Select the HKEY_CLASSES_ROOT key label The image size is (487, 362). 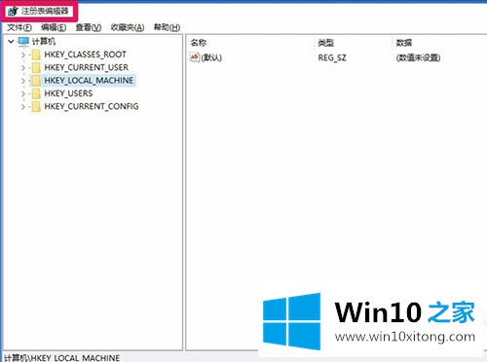[x=85, y=54]
